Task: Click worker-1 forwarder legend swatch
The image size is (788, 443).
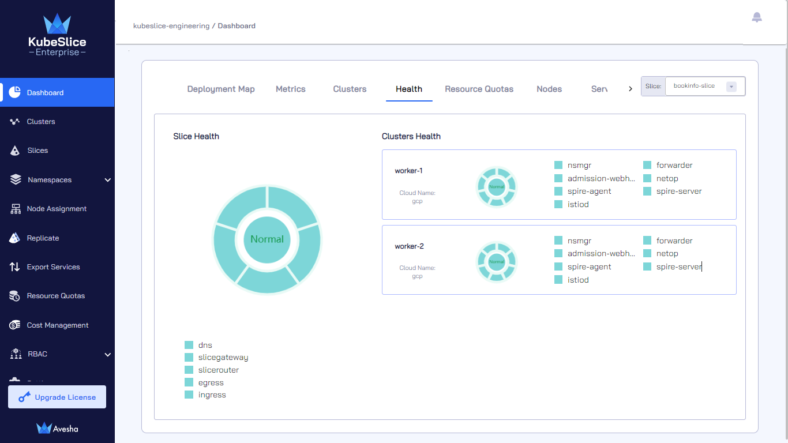Action: (647, 165)
